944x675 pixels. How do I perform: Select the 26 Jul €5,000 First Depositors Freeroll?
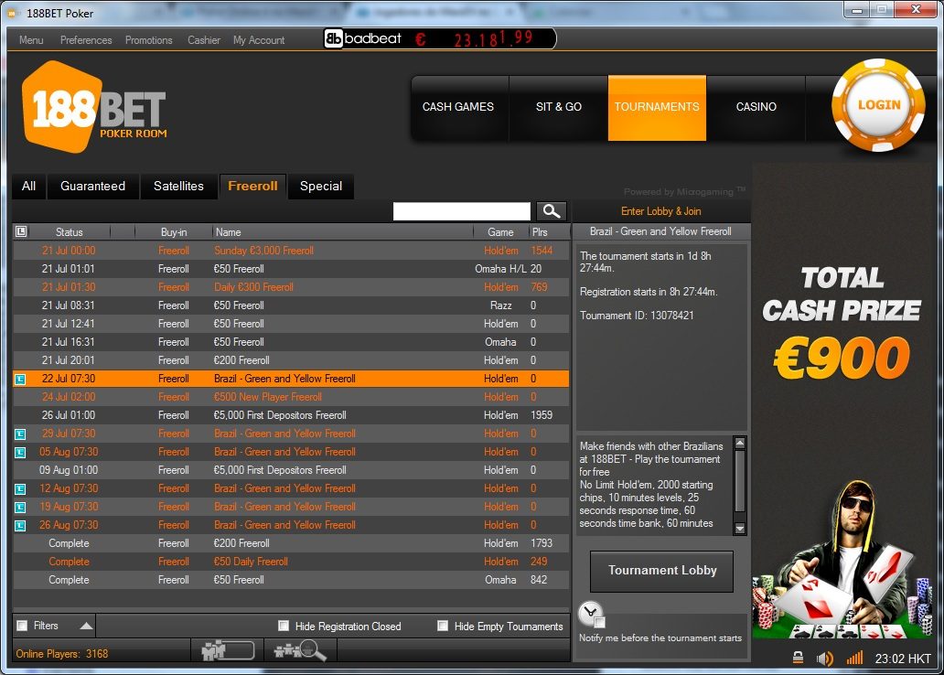pos(291,415)
